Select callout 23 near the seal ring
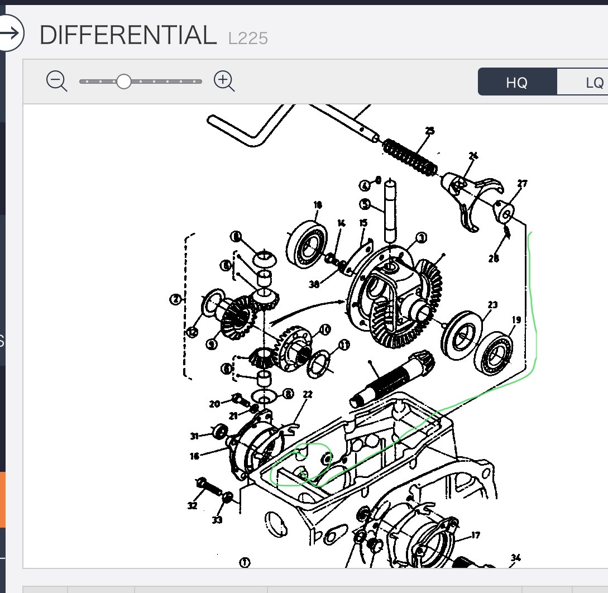 click(x=492, y=305)
